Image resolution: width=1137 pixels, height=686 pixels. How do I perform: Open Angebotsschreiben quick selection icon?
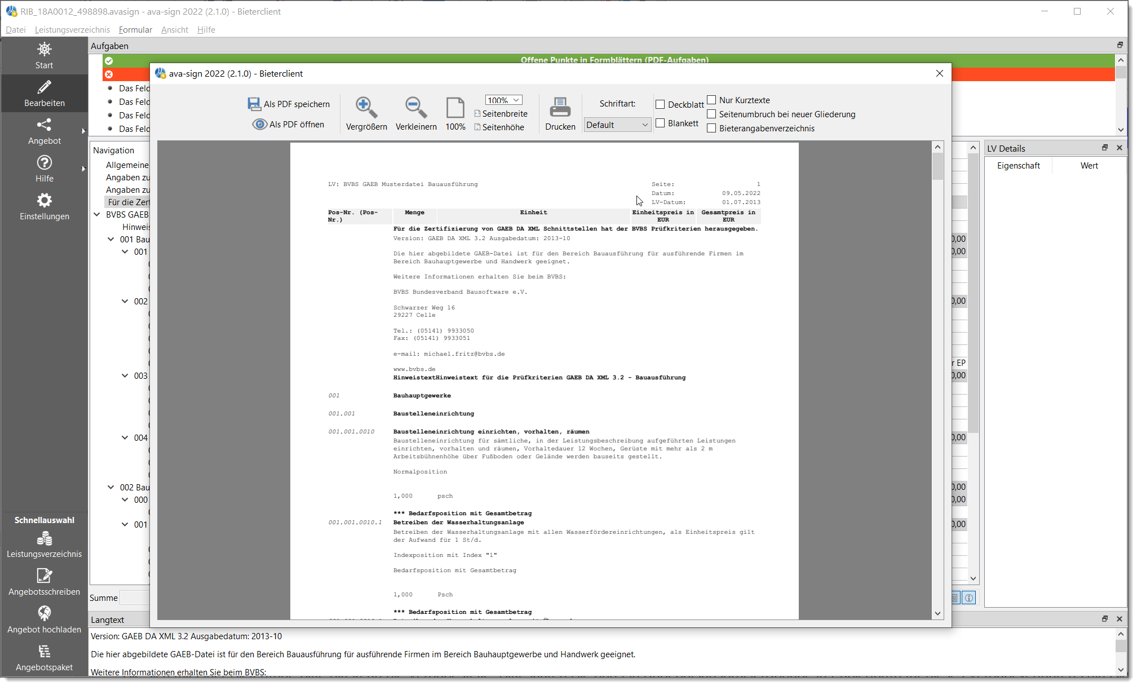[44, 576]
